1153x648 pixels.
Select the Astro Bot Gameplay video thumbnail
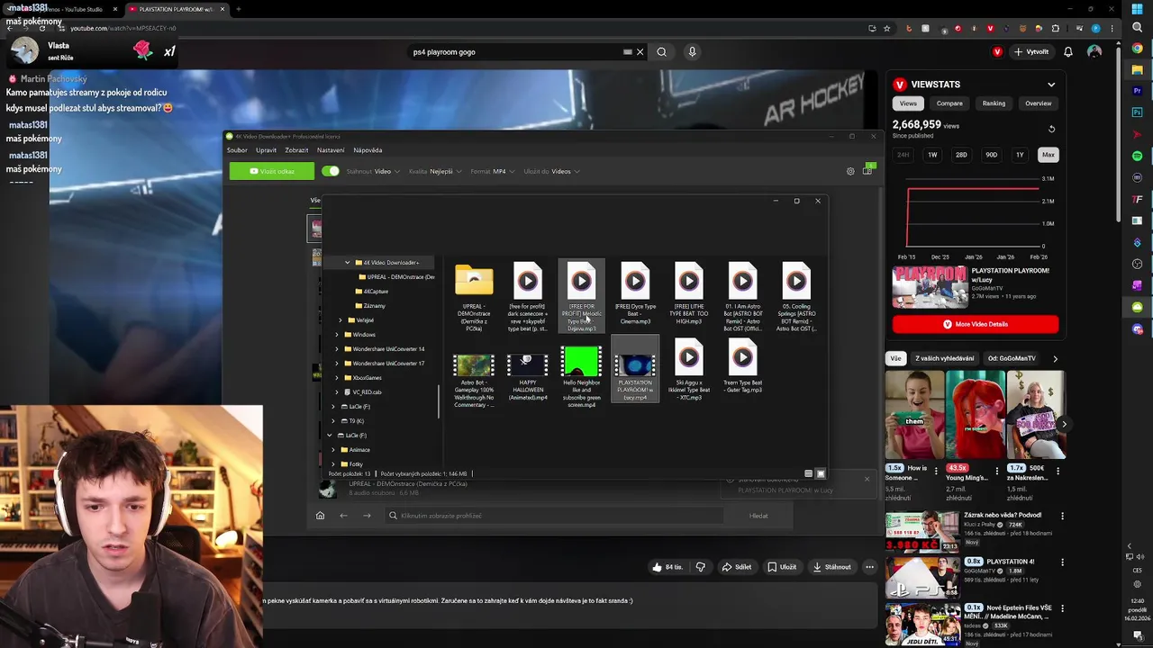coord(474,364)
